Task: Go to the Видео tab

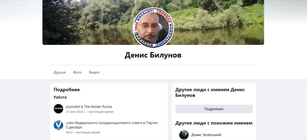Action: pos(94,72)
